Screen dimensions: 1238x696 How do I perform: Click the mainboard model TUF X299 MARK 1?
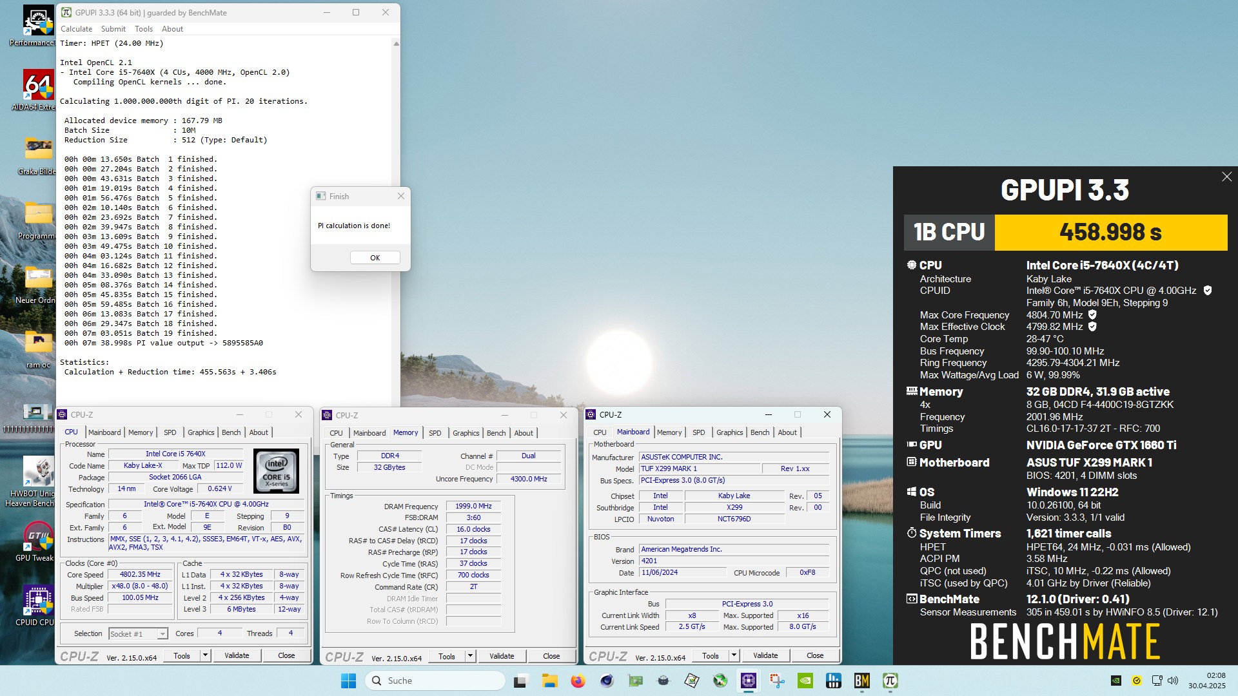(700, 469)
